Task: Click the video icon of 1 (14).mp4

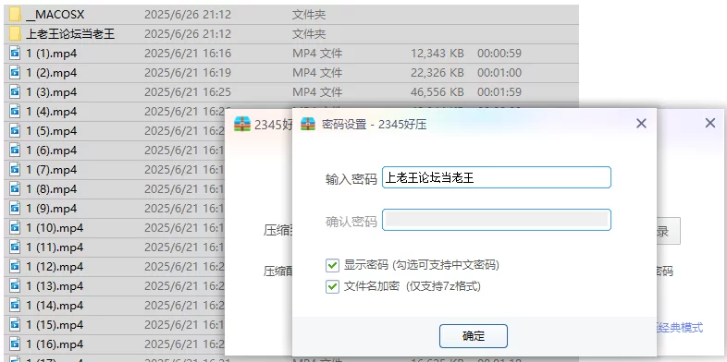Action: point(16,306)
